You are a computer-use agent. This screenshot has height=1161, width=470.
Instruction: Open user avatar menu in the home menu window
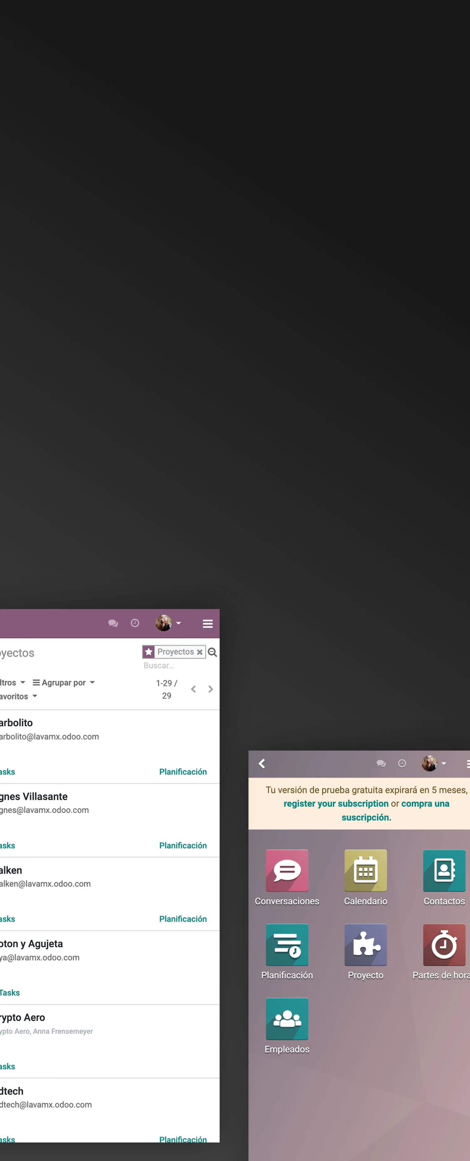pyautogui.click(x=434, y=763)
